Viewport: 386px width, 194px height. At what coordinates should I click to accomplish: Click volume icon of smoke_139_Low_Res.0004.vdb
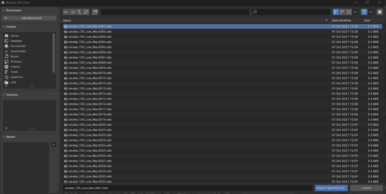pyautogui.click(x=66, y=42)
